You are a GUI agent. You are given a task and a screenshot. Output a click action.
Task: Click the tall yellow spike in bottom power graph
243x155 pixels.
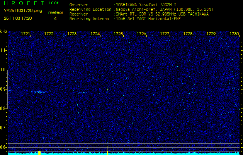(107, 150)
